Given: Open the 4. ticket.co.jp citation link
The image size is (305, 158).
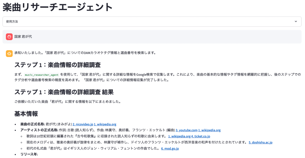Looking at the screenshot, I should pyautogui.click(x=201, y=136).
